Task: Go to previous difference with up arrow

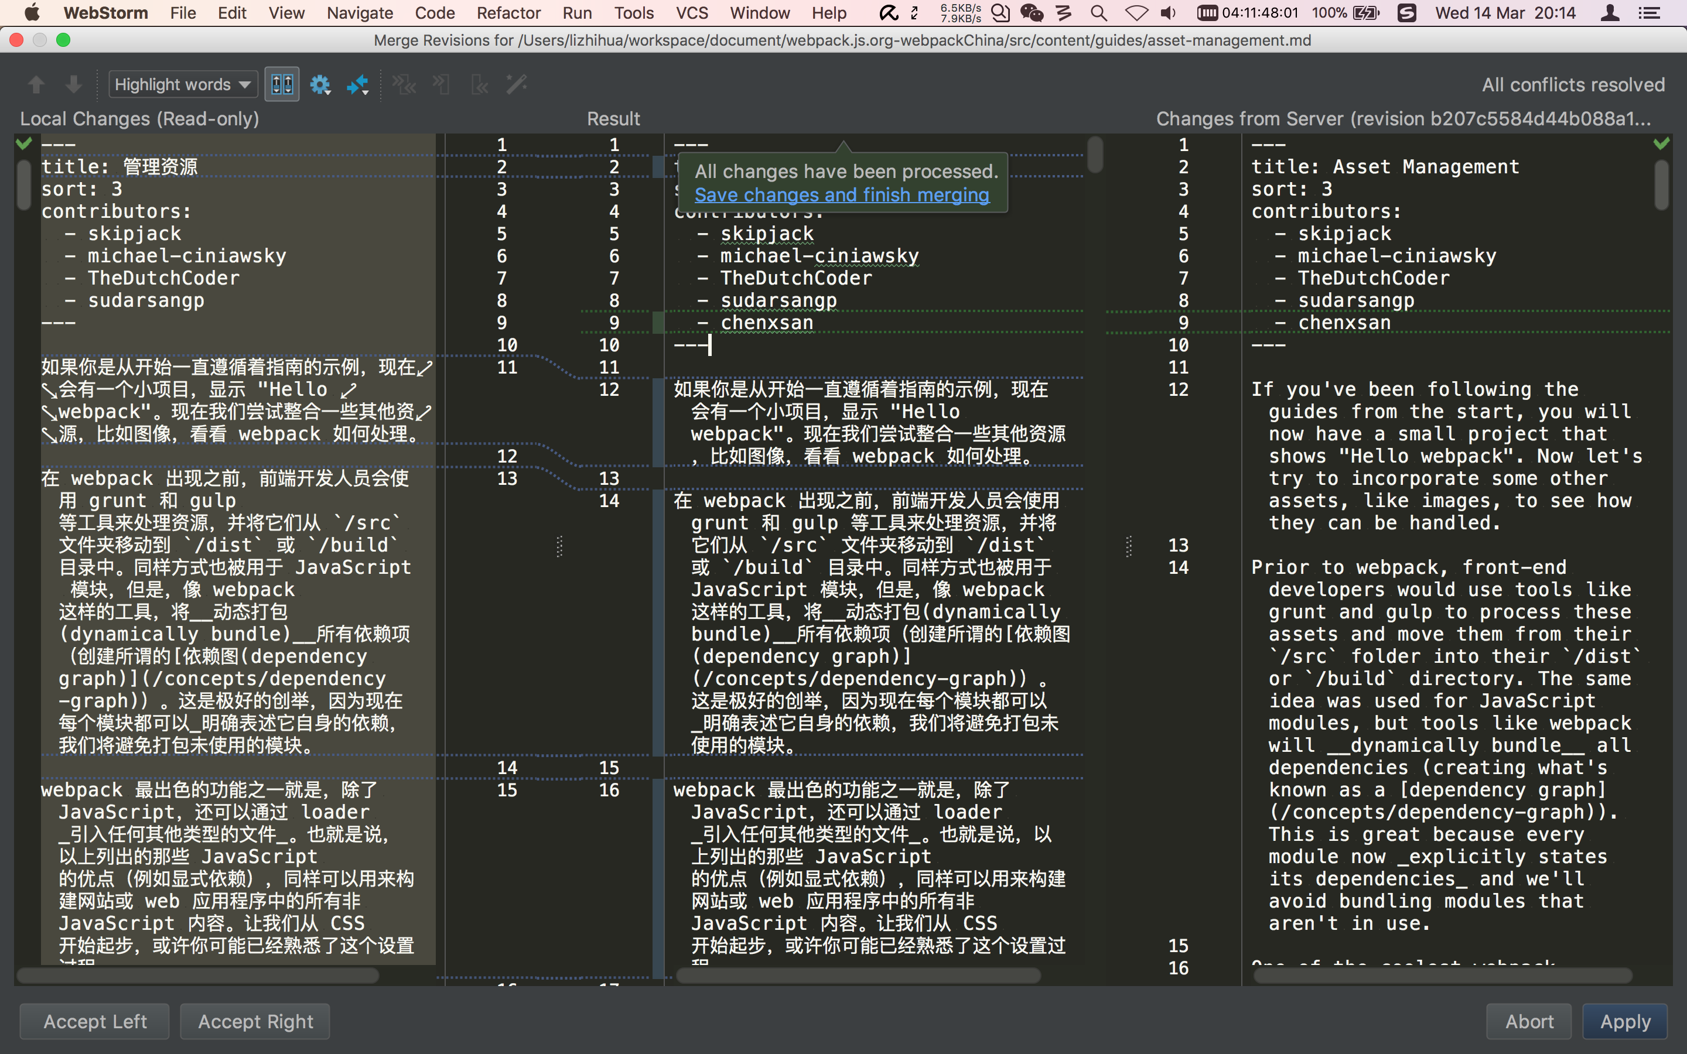Action: tap(36, 85)
